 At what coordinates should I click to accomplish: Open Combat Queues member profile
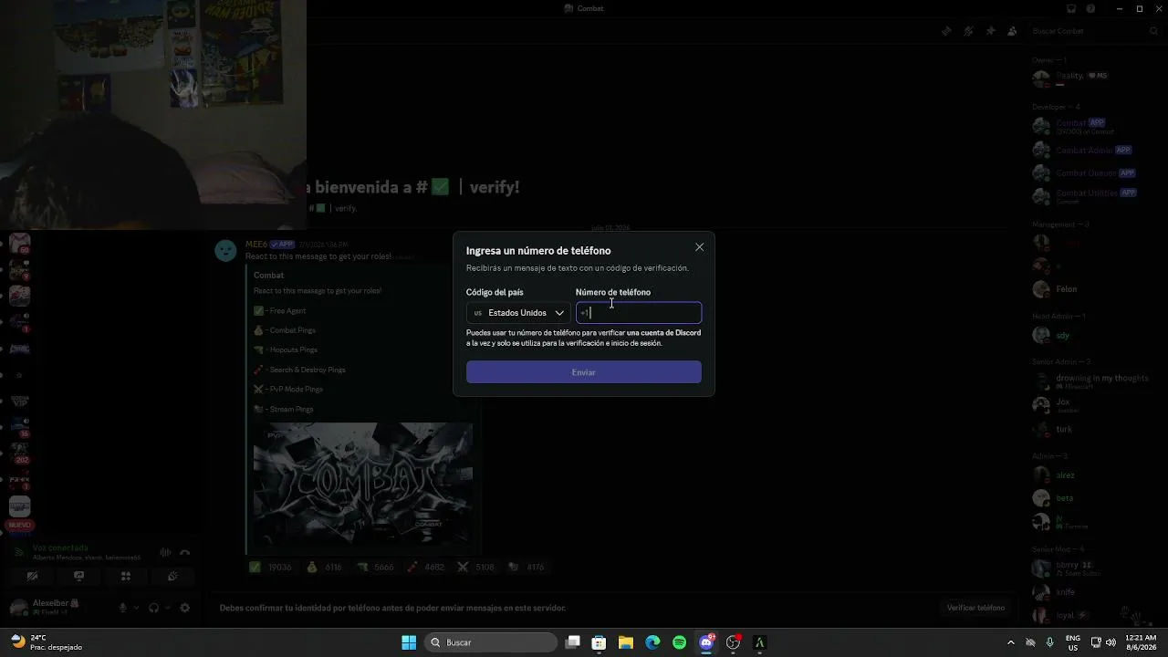point(1086,172)
